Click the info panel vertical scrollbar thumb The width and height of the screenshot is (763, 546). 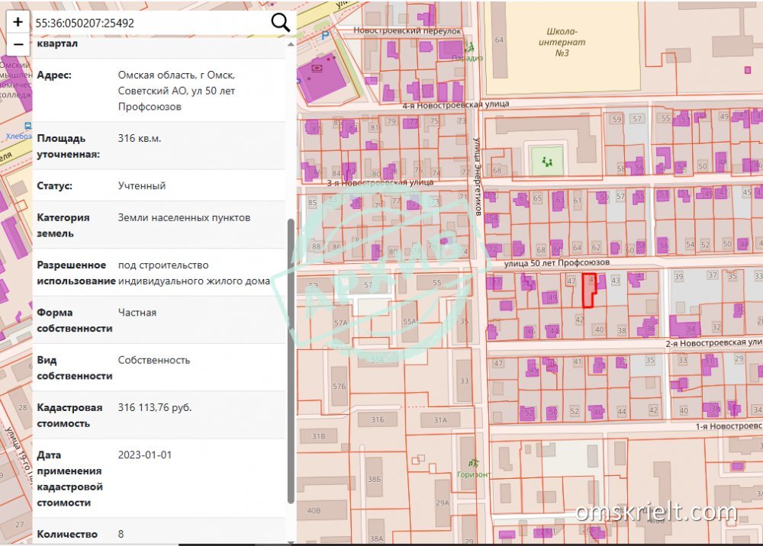point(290,358)
